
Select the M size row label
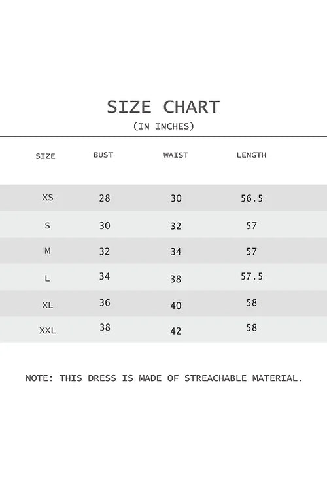[48, 251]
